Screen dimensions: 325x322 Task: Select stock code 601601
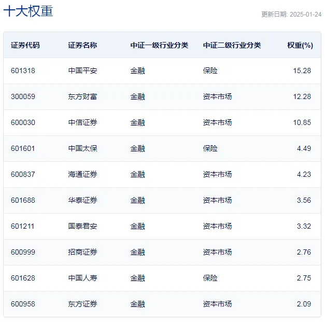click(x=23, y=148)
